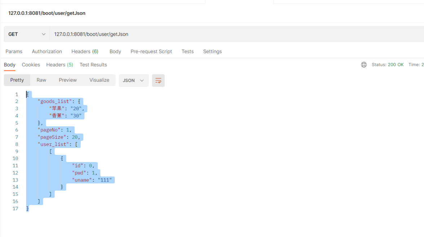Switch to Preview response view
Screen dimensions: 424x237
click(68, 80)
